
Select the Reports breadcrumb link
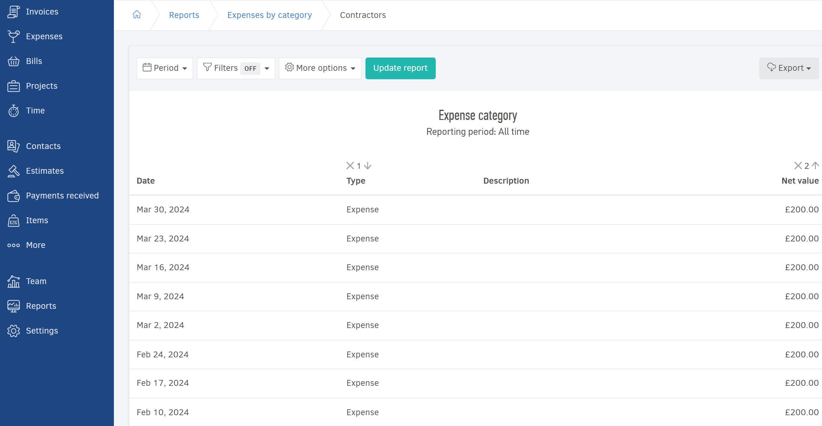[x=184, y=15]
